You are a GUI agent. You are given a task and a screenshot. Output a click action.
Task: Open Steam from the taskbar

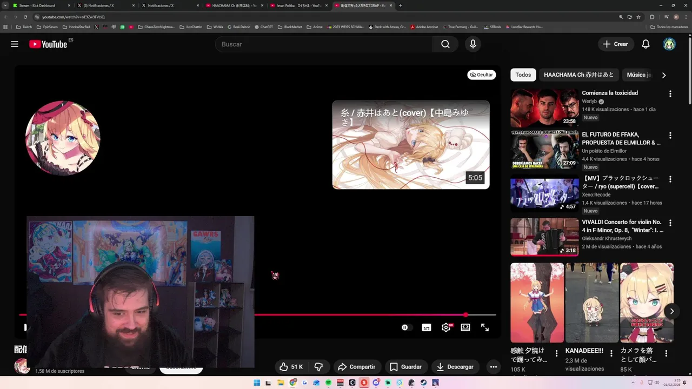coord(423,383)
